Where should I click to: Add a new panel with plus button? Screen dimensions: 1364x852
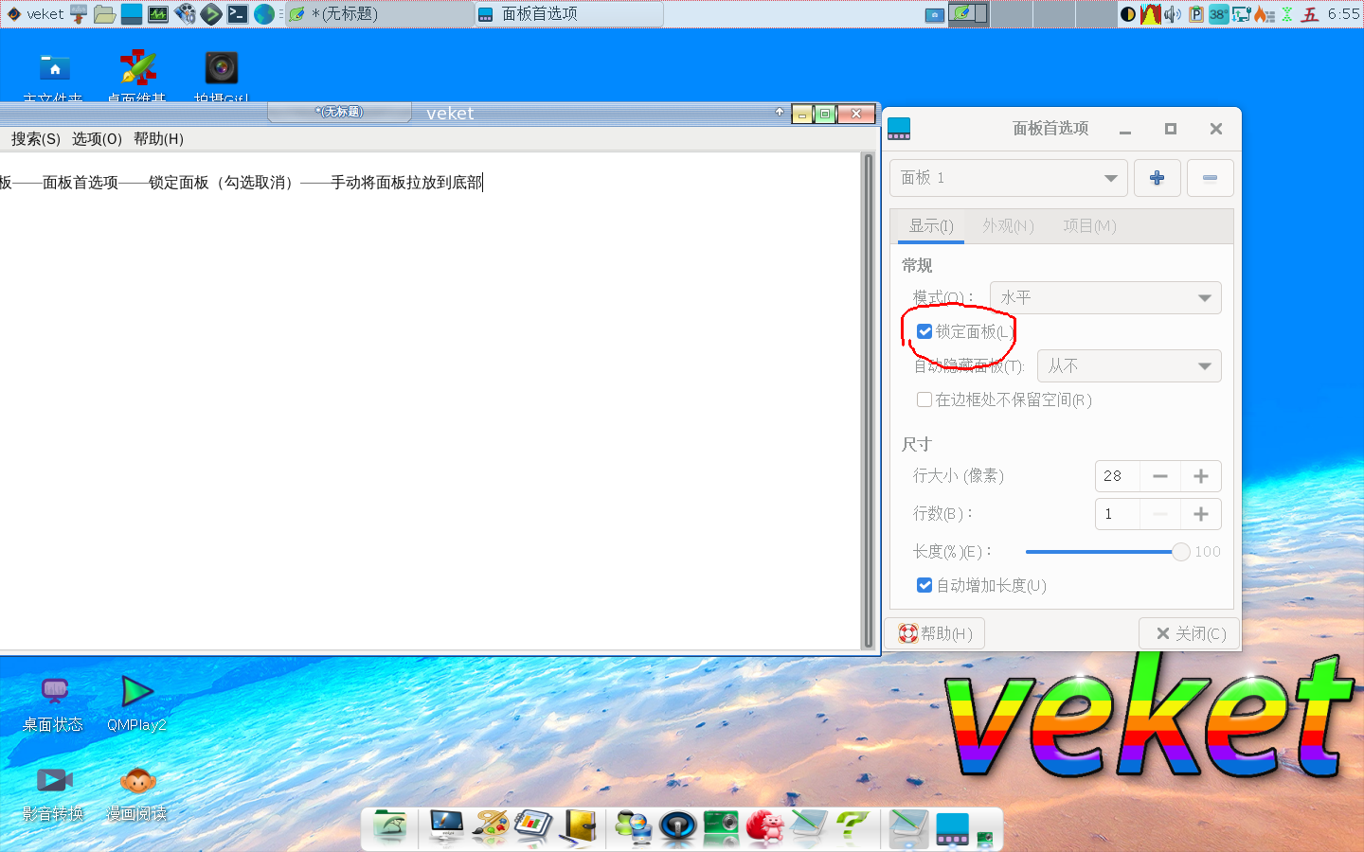[x=1157, y=178]
